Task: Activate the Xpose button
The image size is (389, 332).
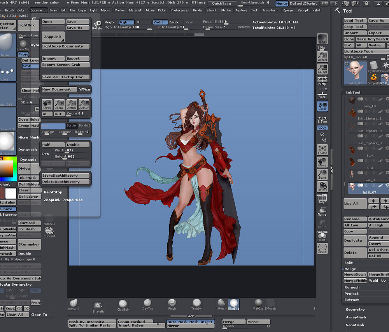Action: tap(322, 248)
